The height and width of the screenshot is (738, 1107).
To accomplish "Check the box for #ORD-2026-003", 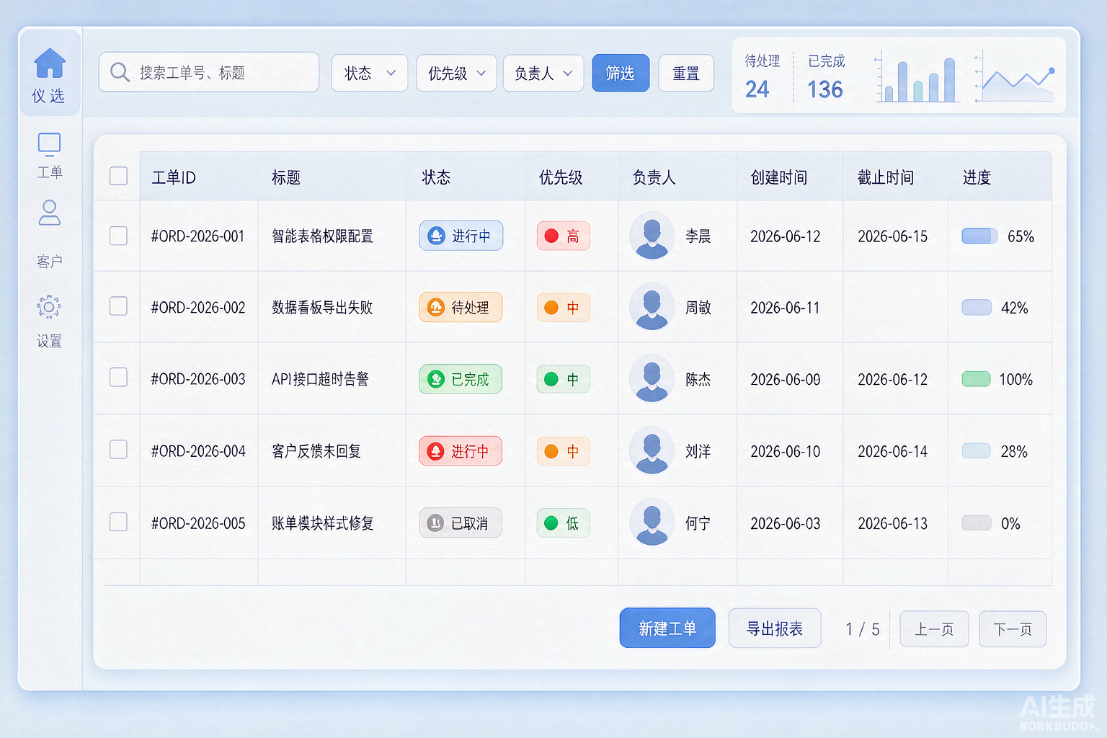I will (118, 378).
